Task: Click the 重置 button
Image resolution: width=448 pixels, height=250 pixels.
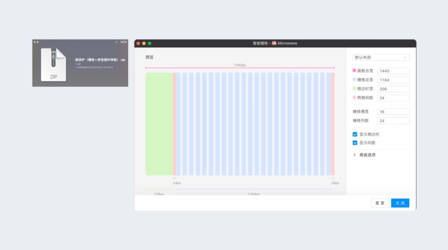Action: click(380, 203)
